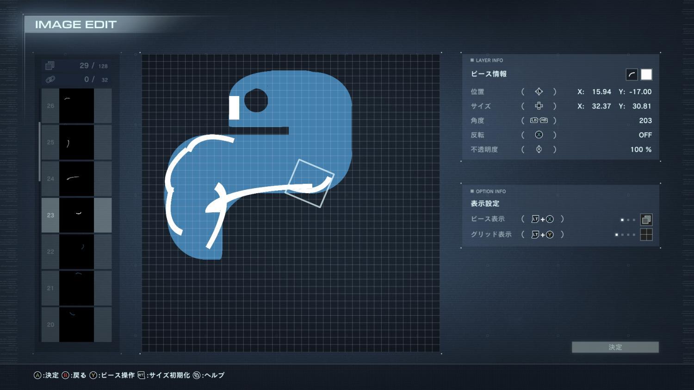Click the opacity value 100 %
The height and width of the screenshot is (390, 694).
[641, 149]
